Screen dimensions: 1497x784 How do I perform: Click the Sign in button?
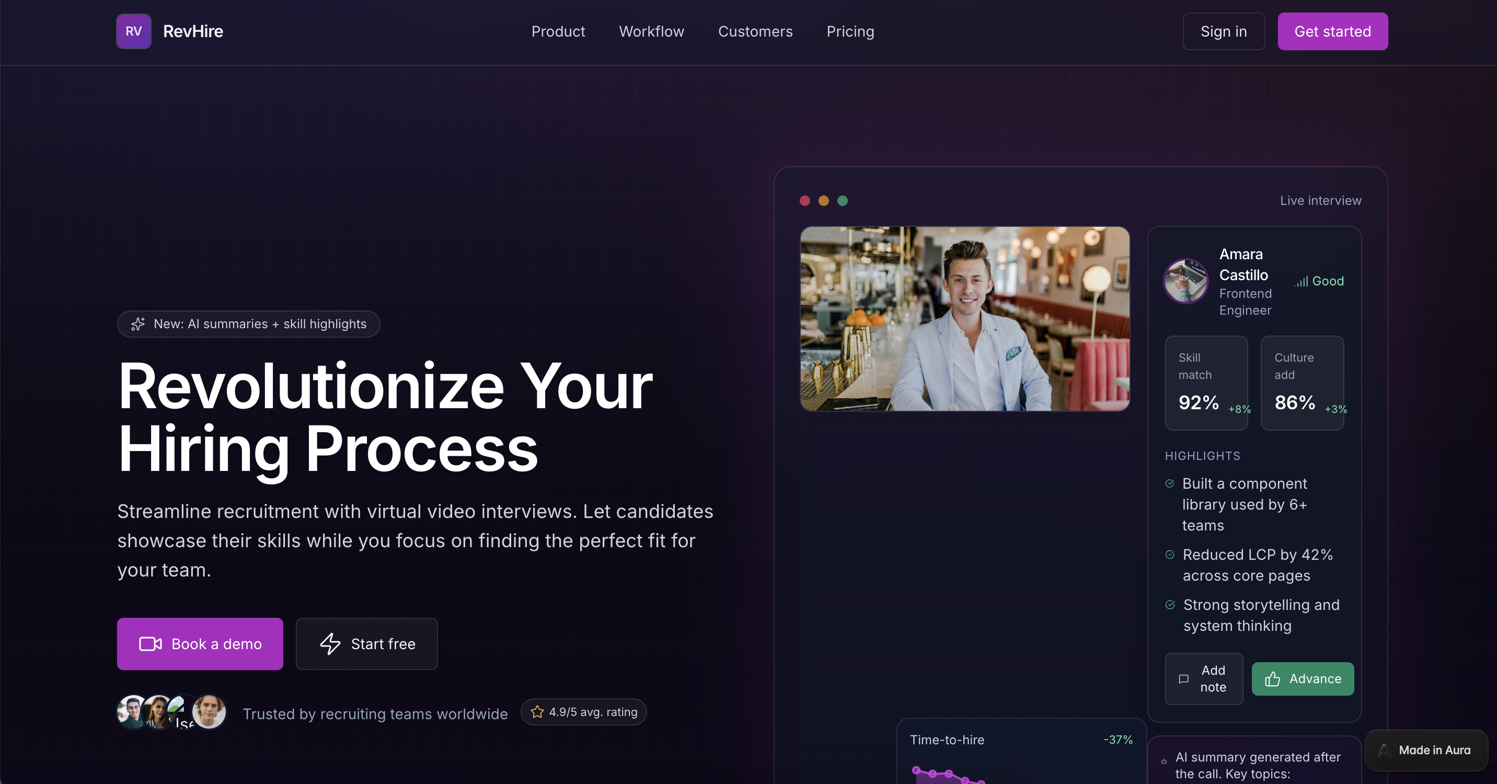pos(1223,31)
